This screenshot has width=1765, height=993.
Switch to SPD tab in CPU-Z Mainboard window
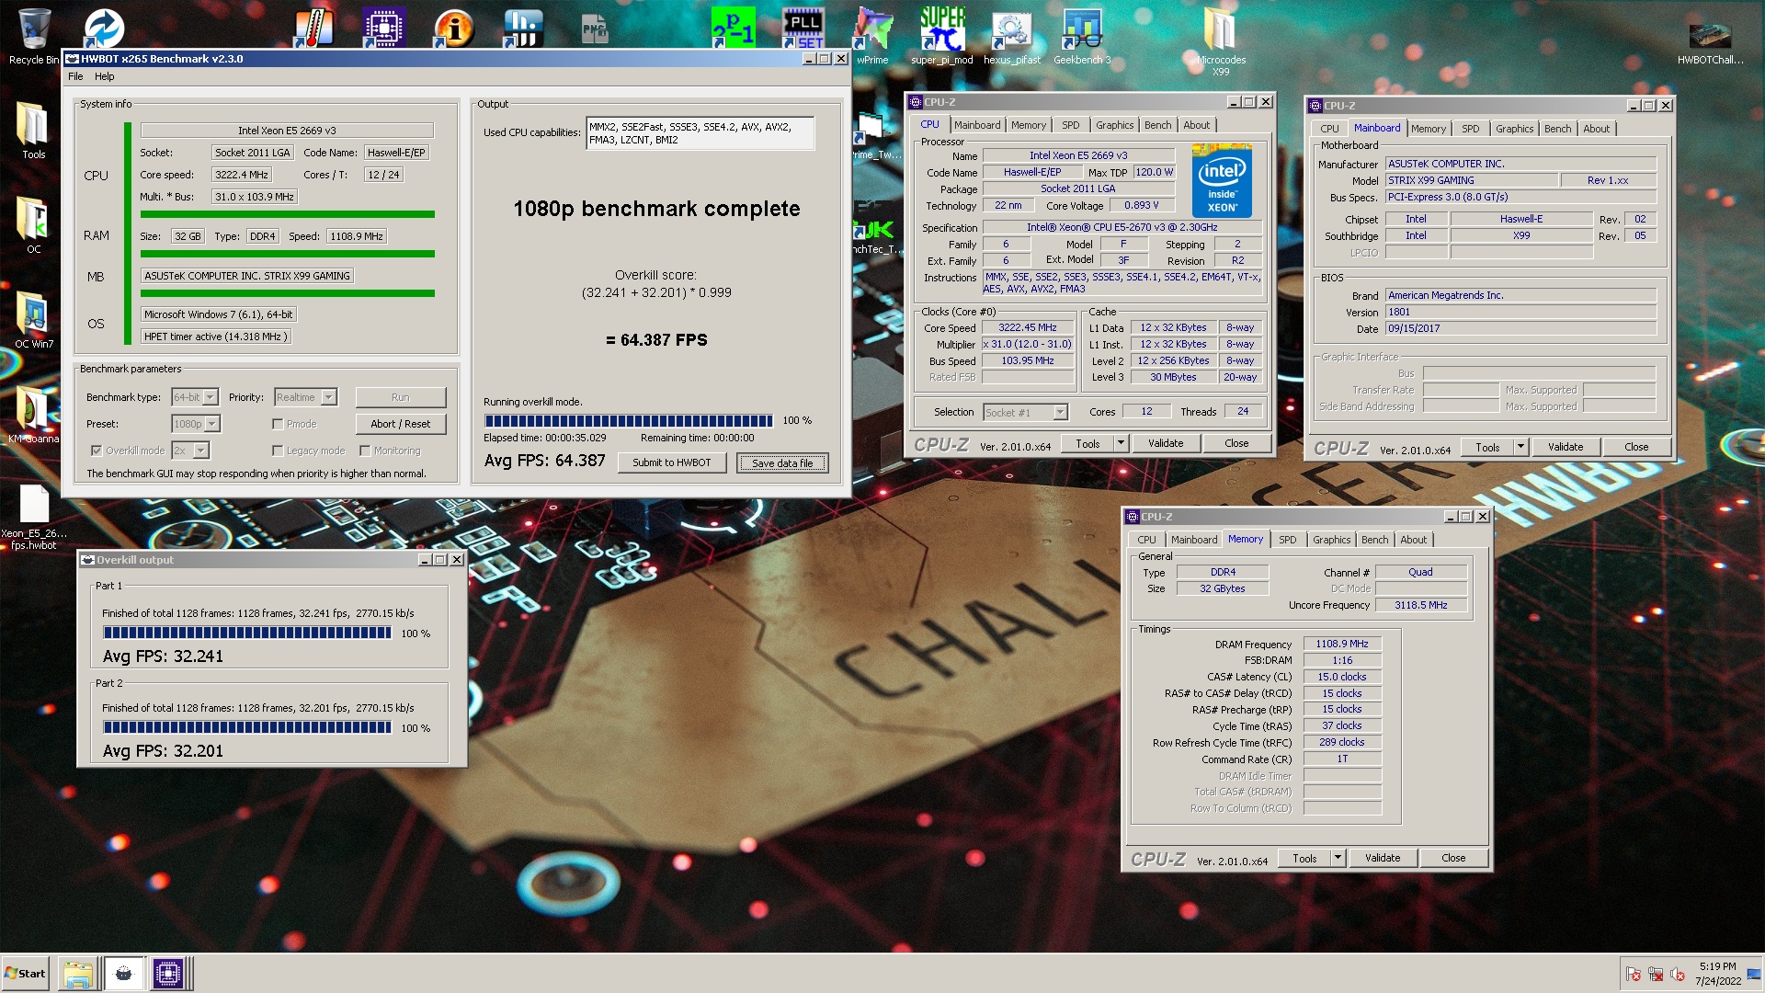(1470, 129)
